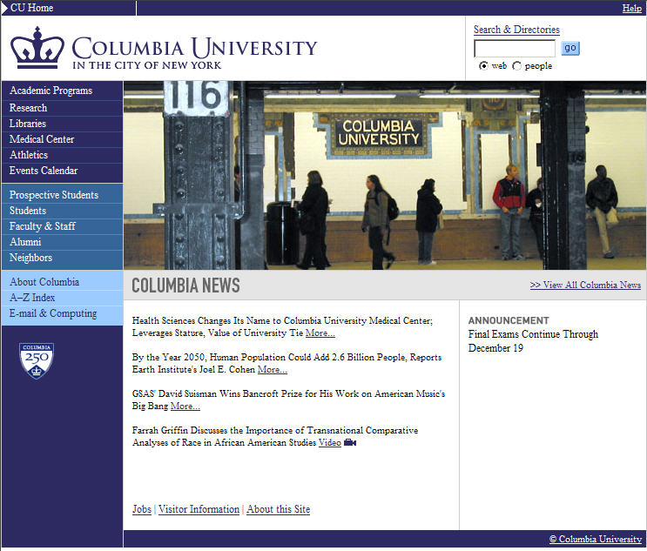Click the video camera icon beside Video

click(350, 442)
